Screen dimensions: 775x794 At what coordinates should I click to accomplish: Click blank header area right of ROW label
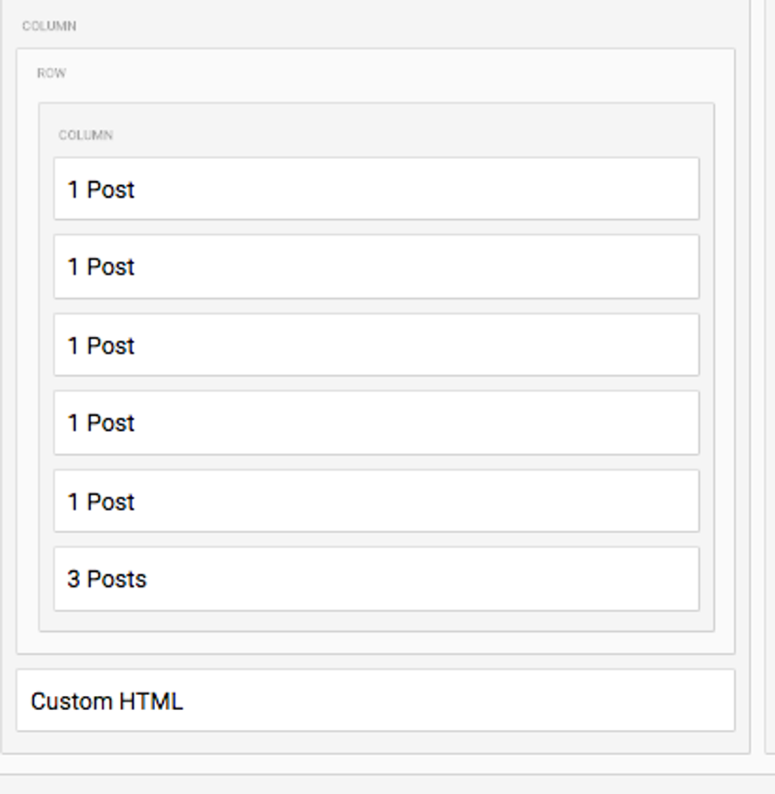395,74
